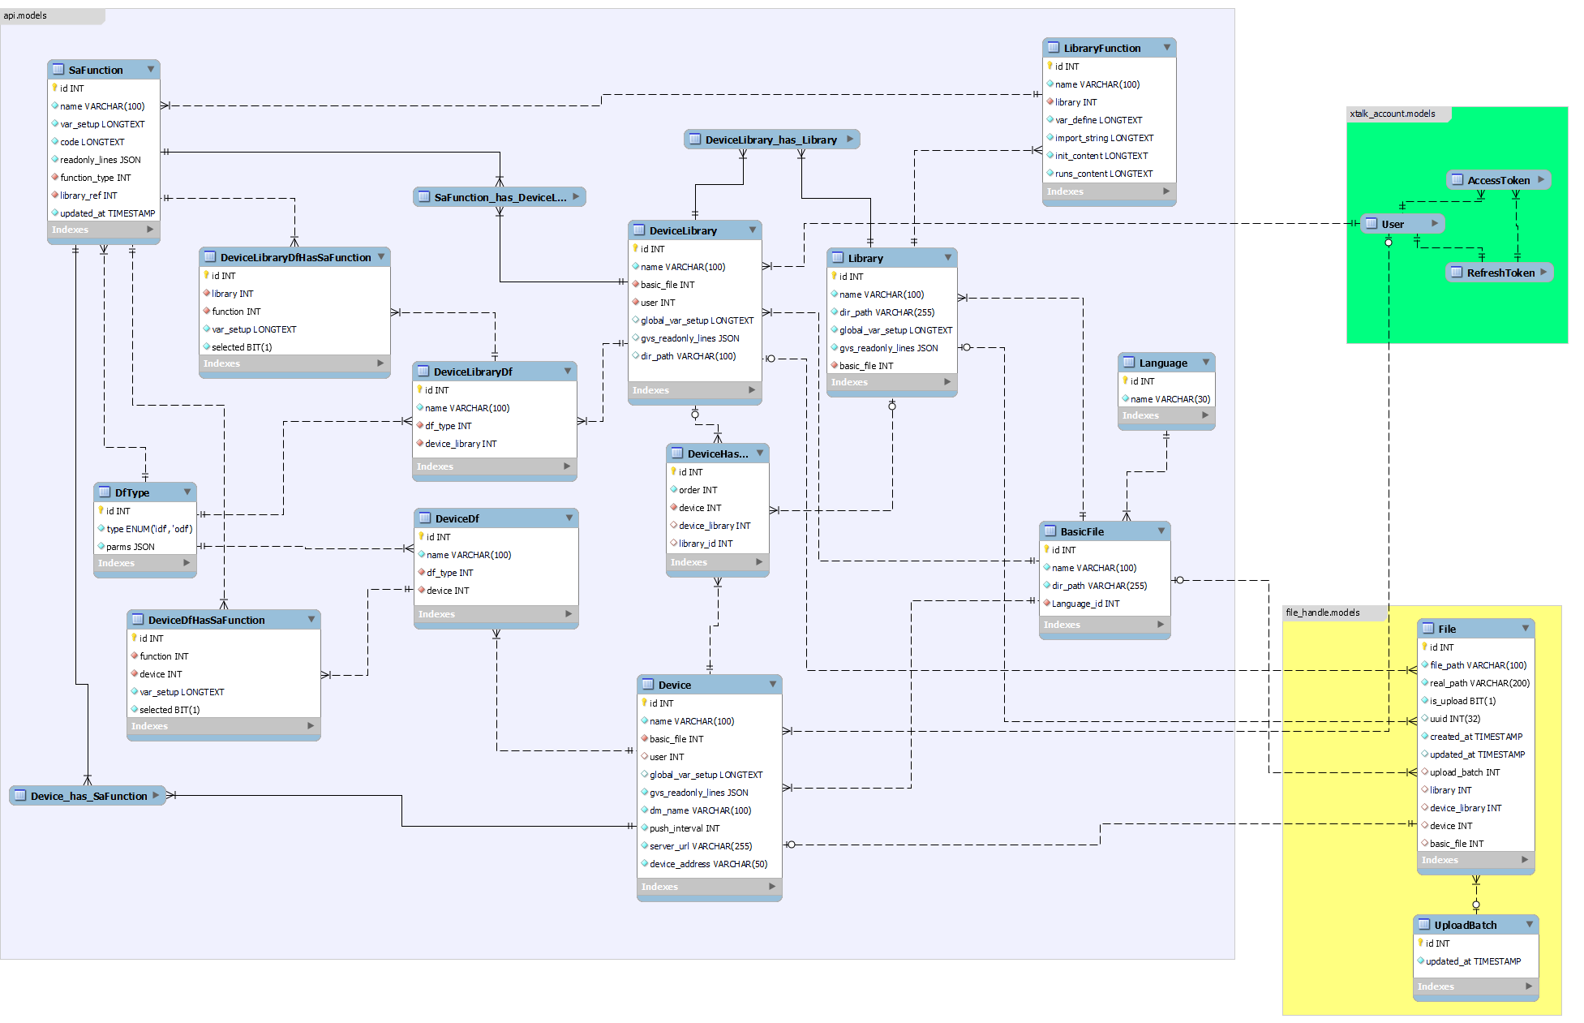Click the primary key icon of Device id
The height and width of the screenshot is (1023, 1584).
pos(645,703)
